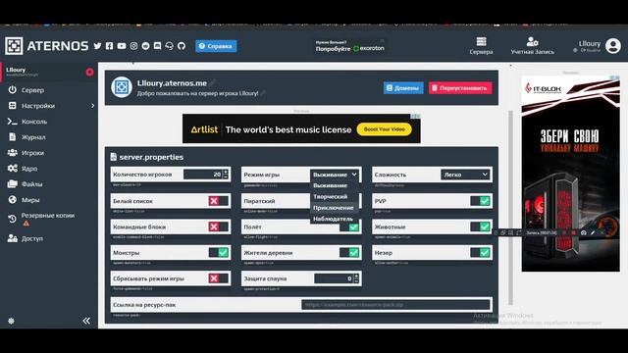The image size is (628, 353).
Task: Click the blue Справка help button
Action: click(216, 46)
